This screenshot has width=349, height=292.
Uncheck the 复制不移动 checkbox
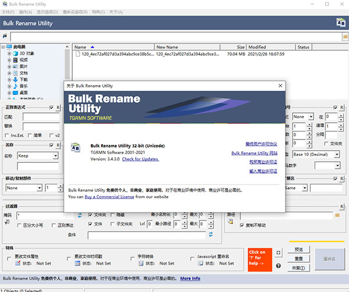[x=242, y=225]
